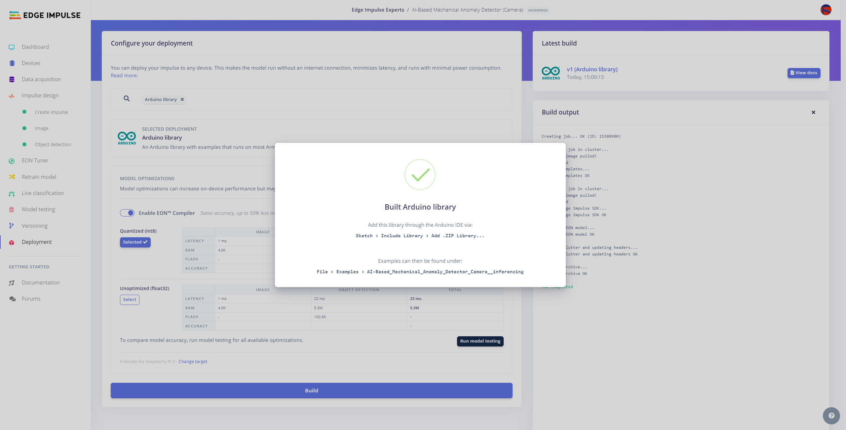Click the search magnifier icon
Viewport: 846px width, 430px height.
click(x=127, y=98)
